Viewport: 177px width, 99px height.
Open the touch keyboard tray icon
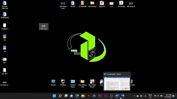tap(141, 96)
